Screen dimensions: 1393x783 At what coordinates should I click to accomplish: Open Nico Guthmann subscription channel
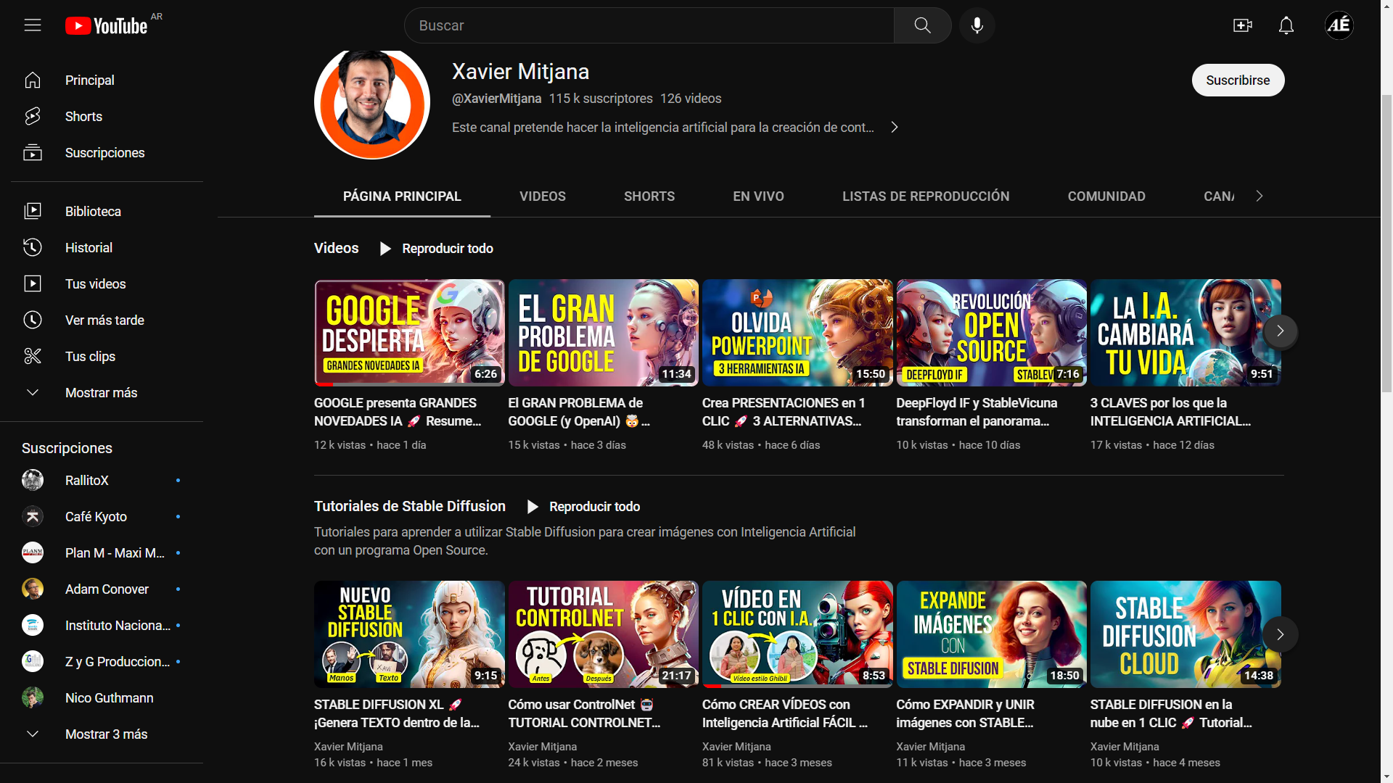102,698
